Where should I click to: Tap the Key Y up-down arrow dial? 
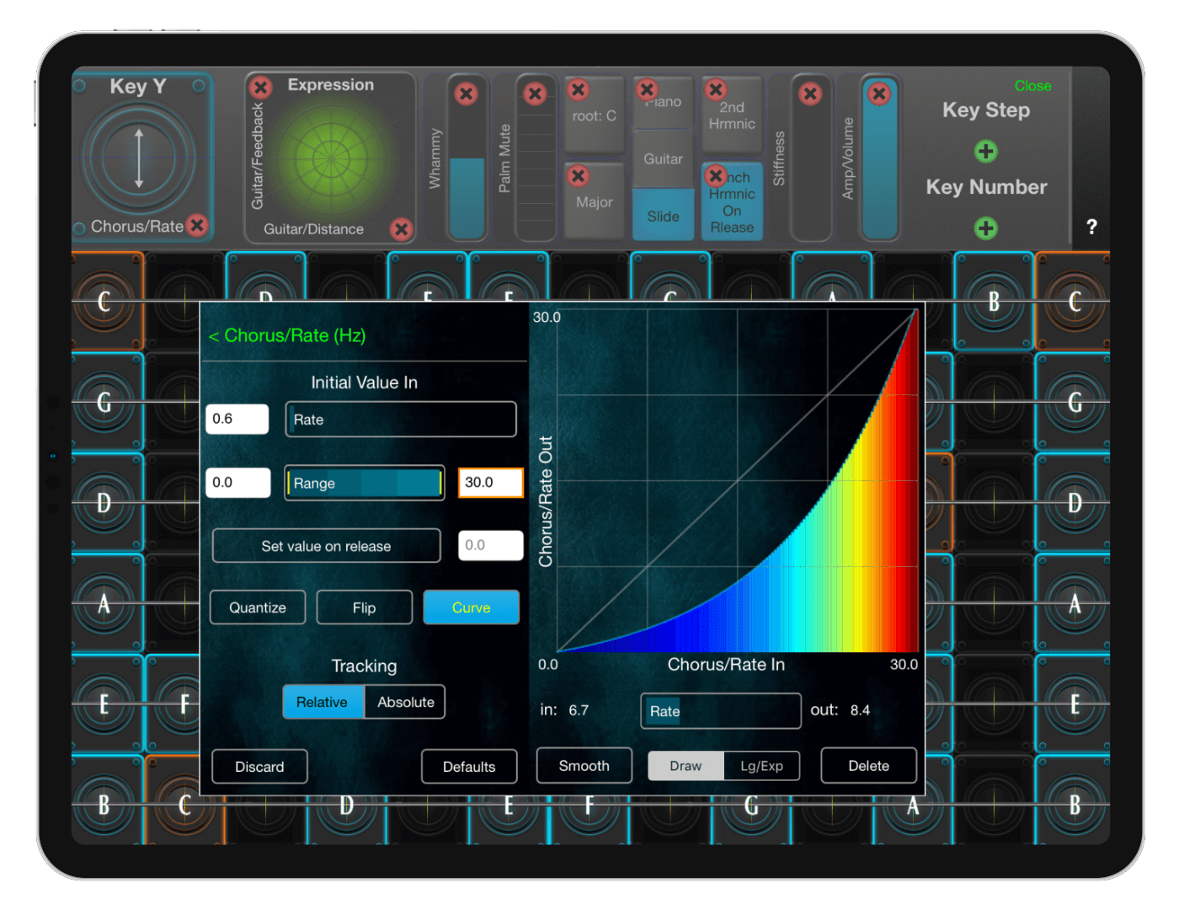coord(139,158)
